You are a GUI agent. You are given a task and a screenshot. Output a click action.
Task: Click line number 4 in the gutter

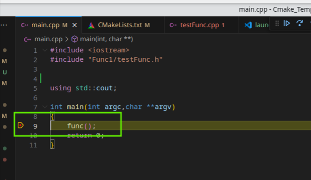pos(35,79)
